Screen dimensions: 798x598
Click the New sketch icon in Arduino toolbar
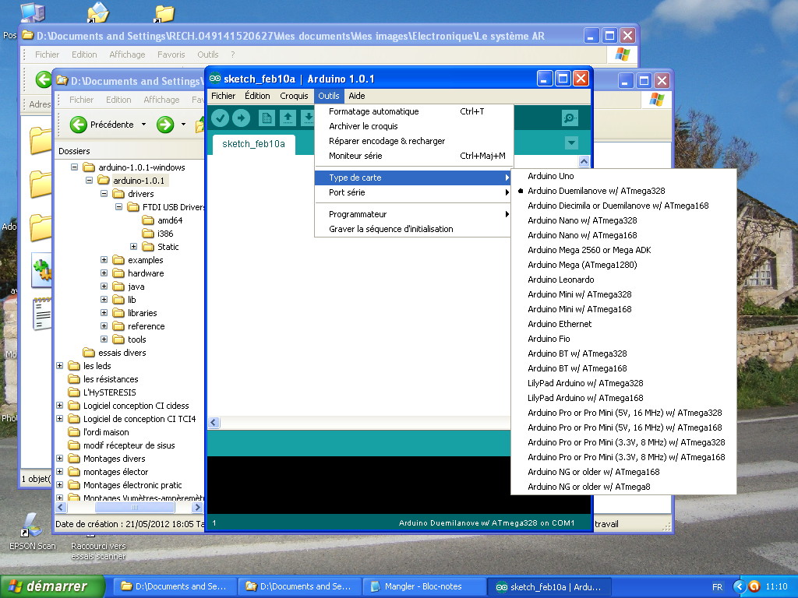point(267,118)
